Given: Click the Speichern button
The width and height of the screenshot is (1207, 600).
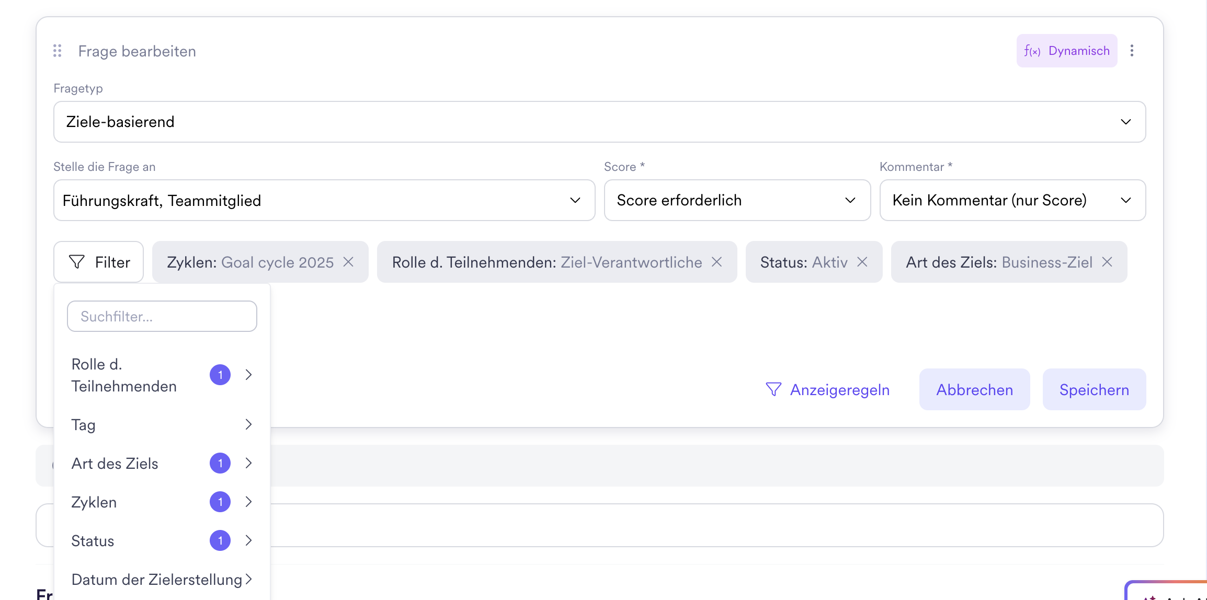Looking at the screenshot, I should [1094, 389].
